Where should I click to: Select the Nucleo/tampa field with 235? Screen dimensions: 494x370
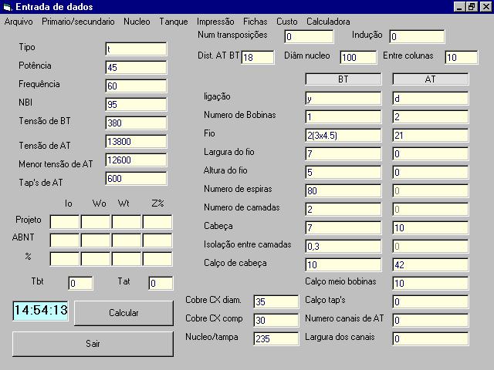pos(276,339)
